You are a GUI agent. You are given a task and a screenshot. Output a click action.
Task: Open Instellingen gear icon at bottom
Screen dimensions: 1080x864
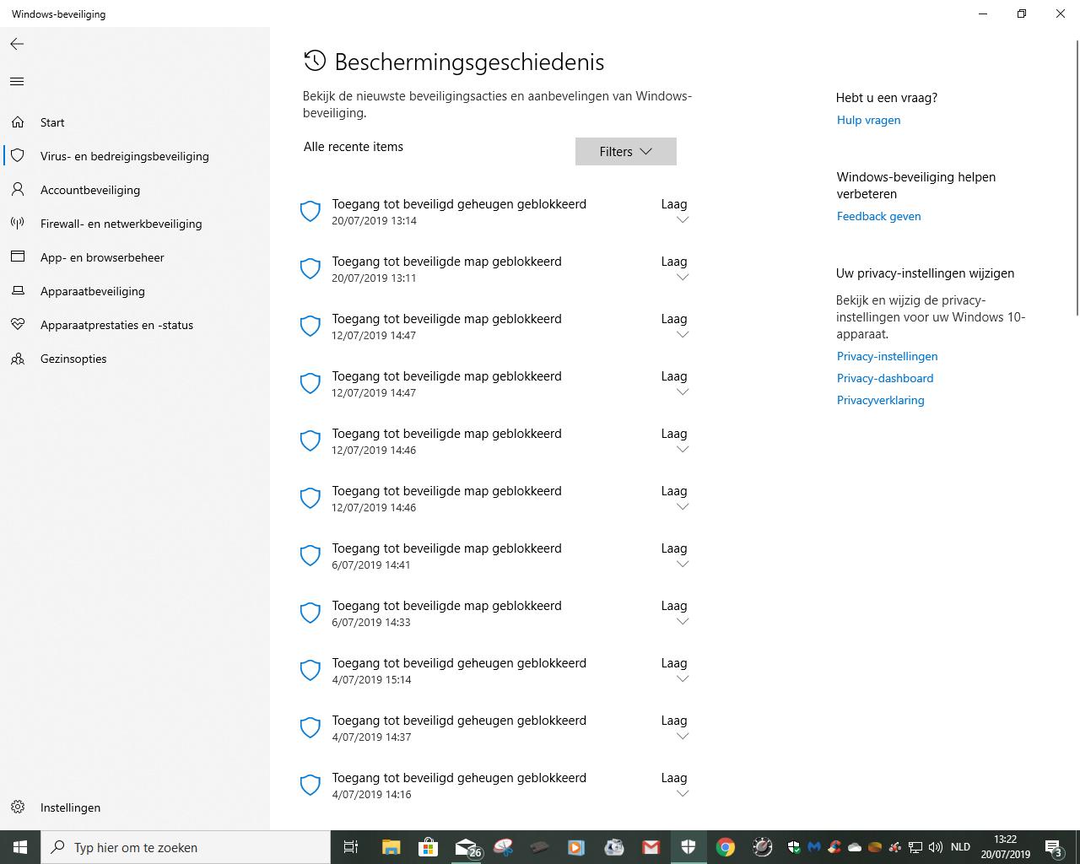tap(18, 807)
